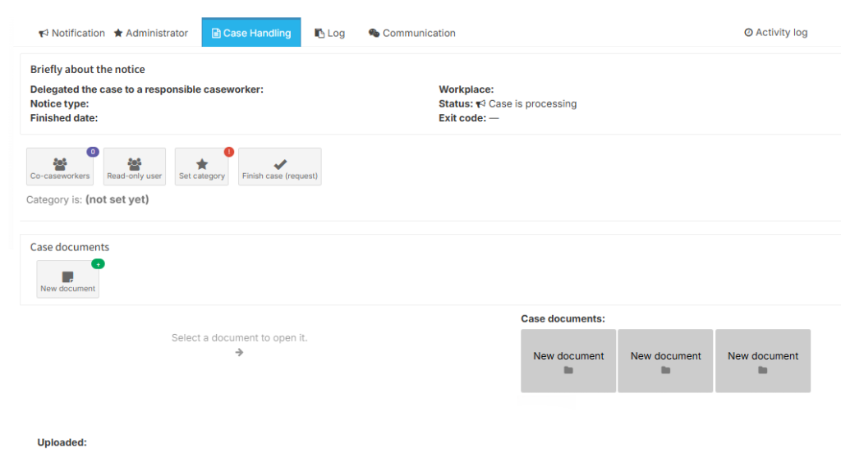Screen dimensions: 841x476
Task: Click the "(not set yet)" category text
Action: click(117, 199)
